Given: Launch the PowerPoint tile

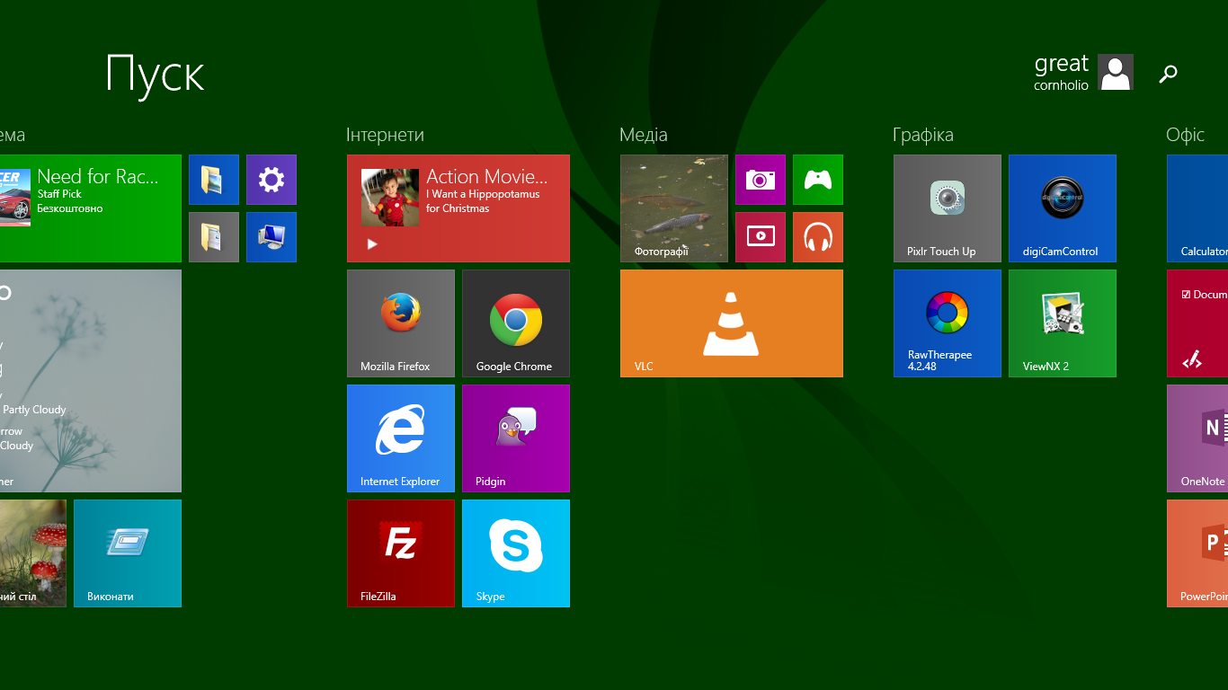Looking at the screenshot, I should [1197, 553].
